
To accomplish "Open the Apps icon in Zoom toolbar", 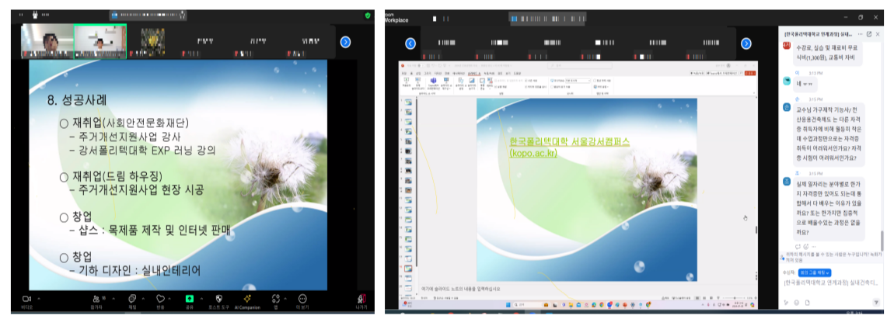I will (x=276, y=299).
